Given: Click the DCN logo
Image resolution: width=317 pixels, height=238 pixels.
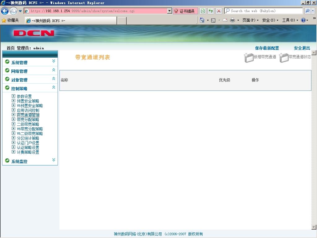Looking at the screenshot, I should click(x=34, y=33).
